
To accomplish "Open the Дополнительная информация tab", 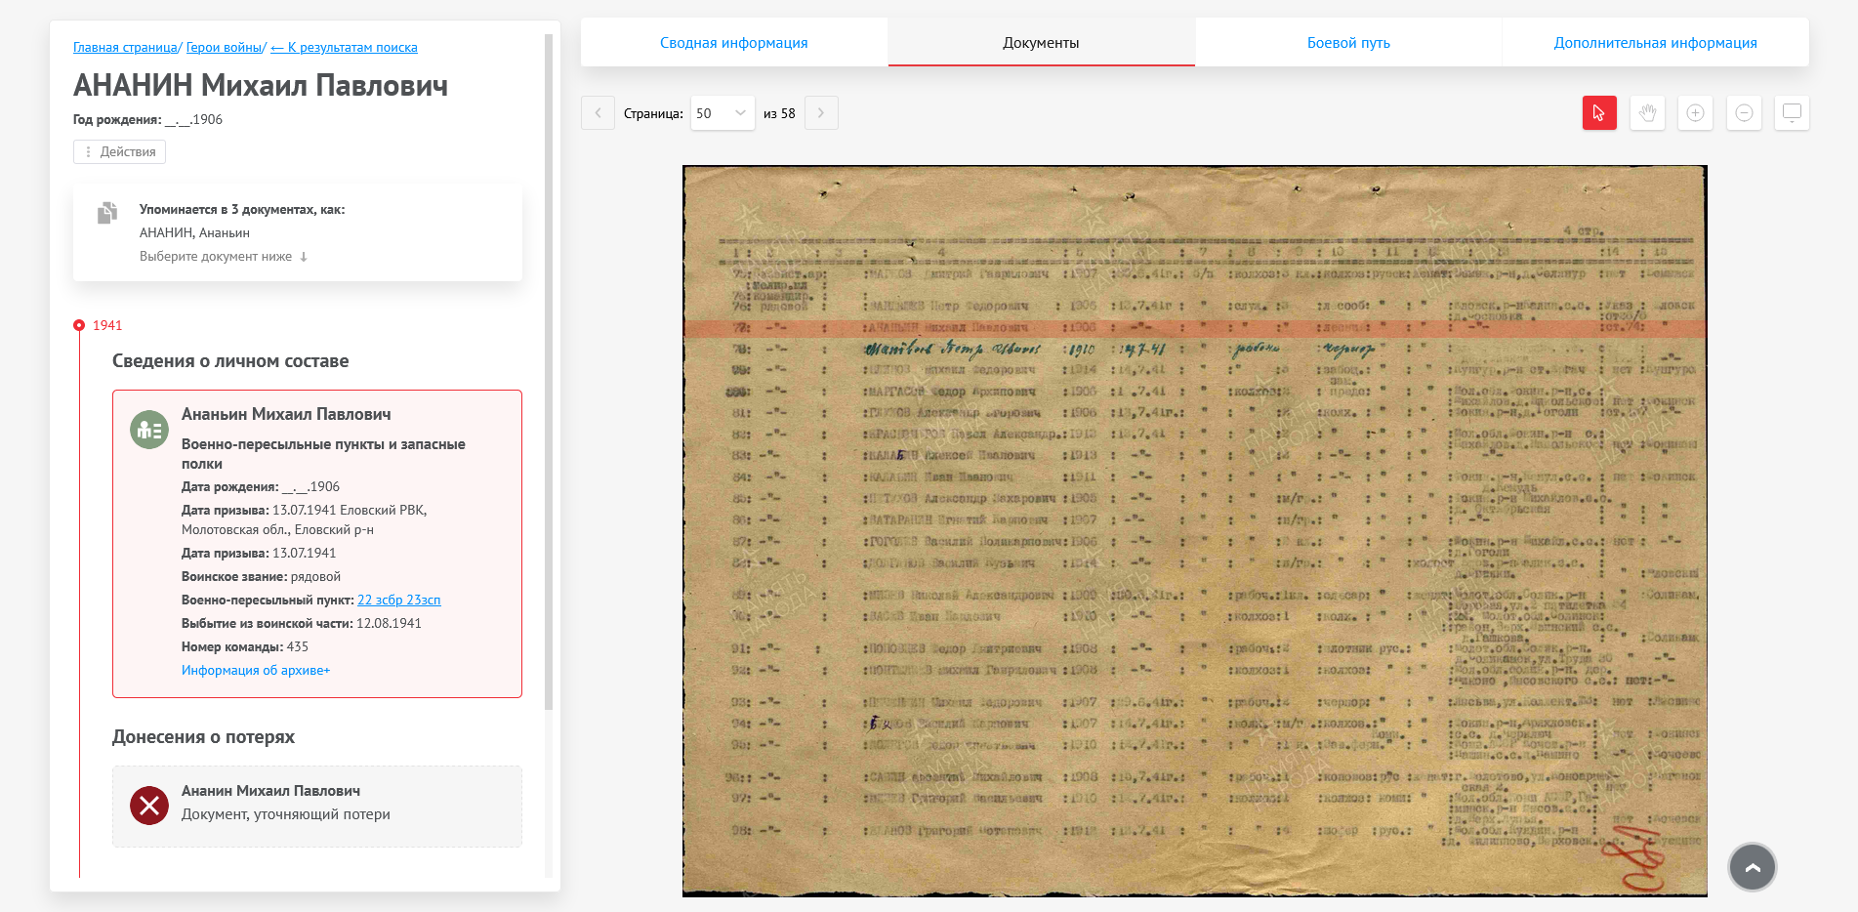I will 1655,43.
